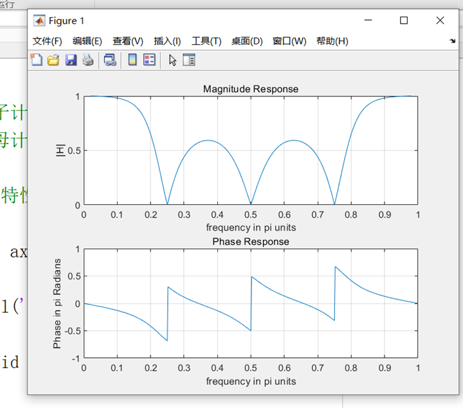Click the dock figure arrow in the menu bar

(x=452, y=41)
